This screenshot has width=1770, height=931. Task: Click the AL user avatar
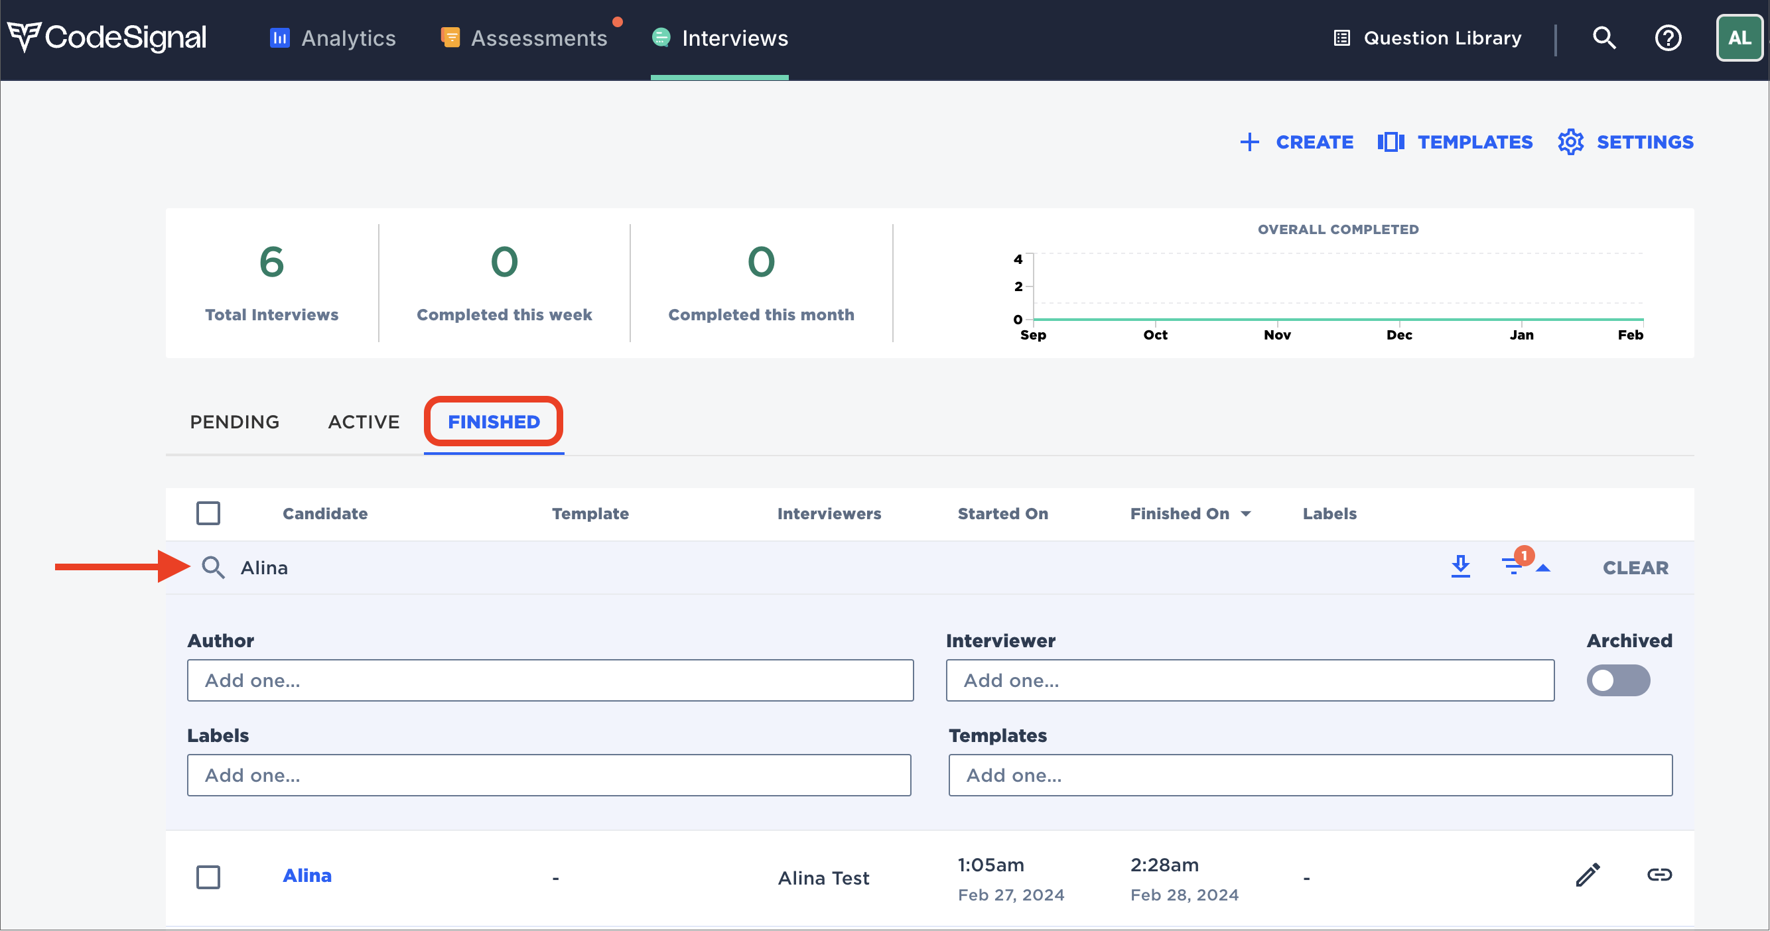pyautogui.click(x=1738, y=38)
